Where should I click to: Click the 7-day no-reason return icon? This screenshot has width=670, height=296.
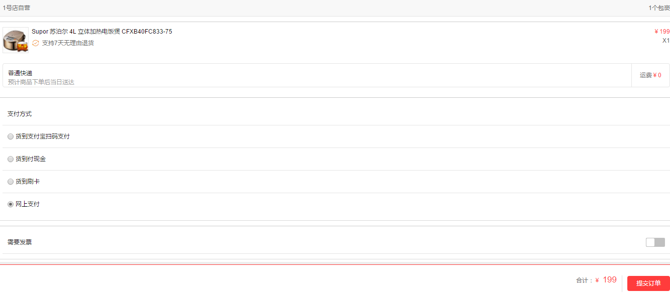coord(36,43)
